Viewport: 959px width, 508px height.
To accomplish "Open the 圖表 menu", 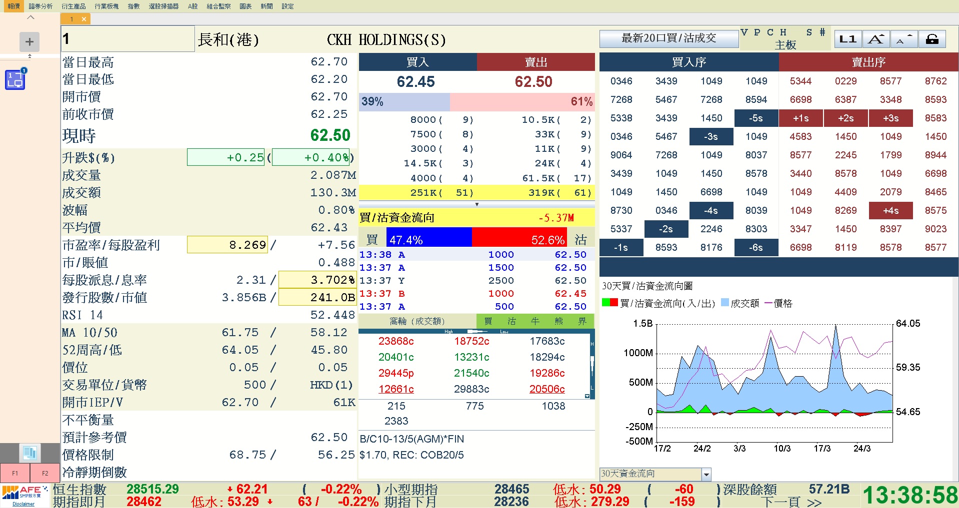I will pyautogui.click(x=245, y=6).
